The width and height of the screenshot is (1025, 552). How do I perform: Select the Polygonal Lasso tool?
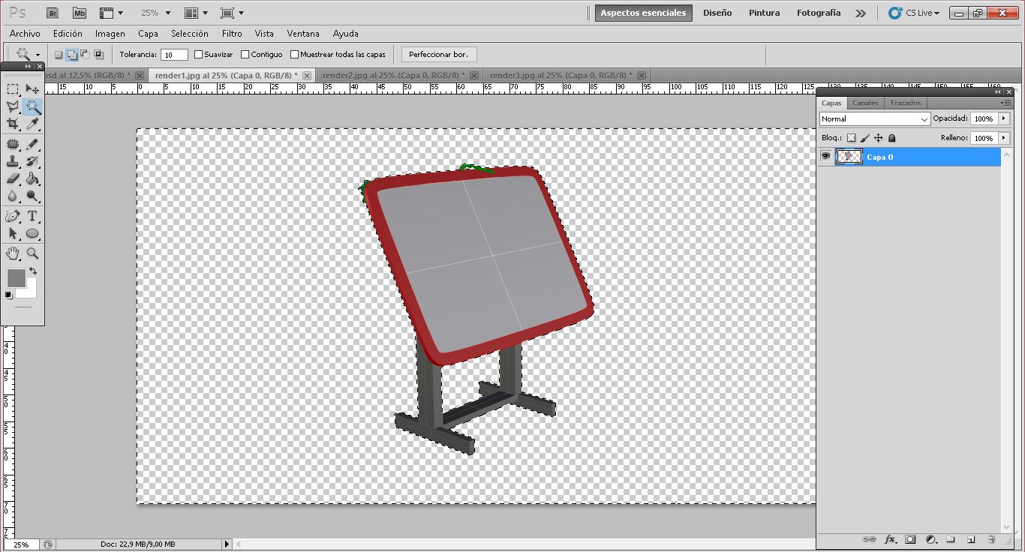(13, 106)
